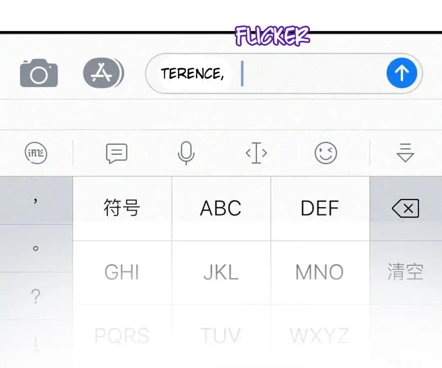Tap the JKL key
442x368 pixels.
tap(221, 273)
